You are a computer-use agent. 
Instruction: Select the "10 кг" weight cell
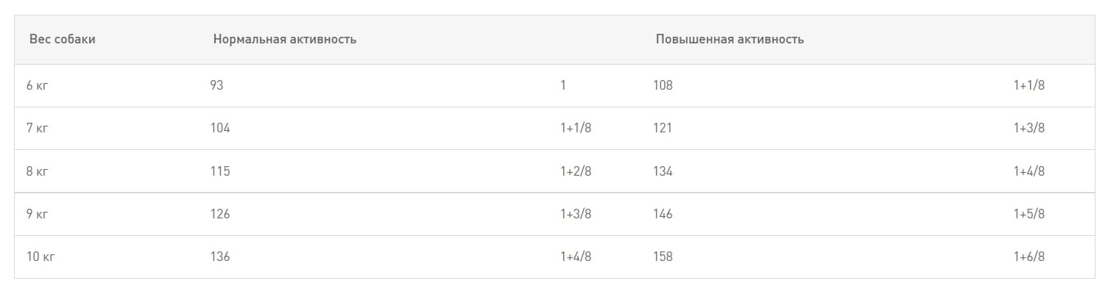point(40,257)
